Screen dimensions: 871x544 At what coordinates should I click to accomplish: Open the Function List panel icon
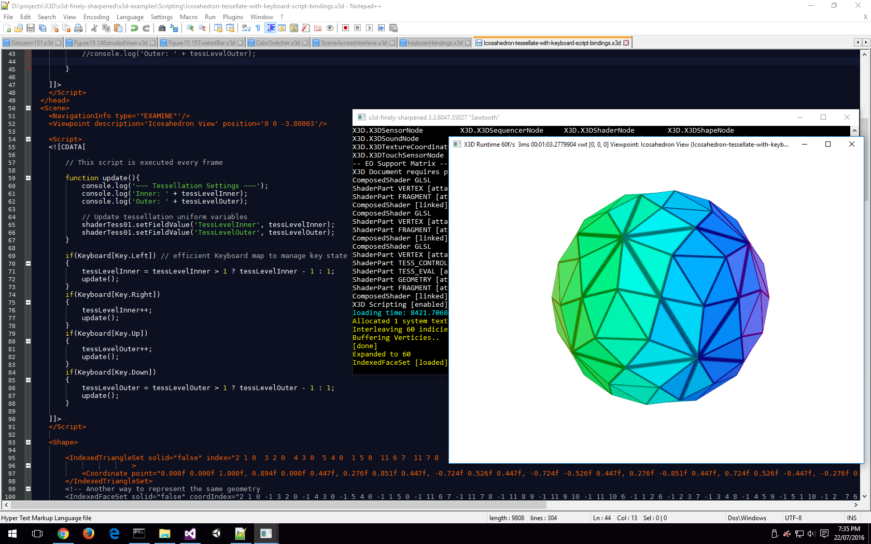tap(306, 28)
